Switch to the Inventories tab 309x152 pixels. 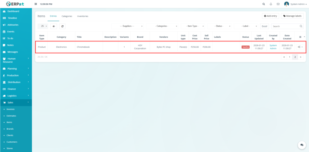[83, 16]
